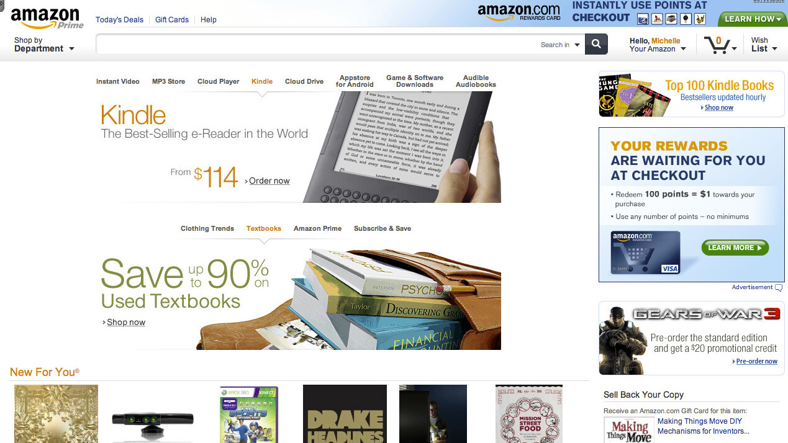Image resolution: width=788 pixels, height=443 pixels.
Task: Click the Amazon Visa credit card image
Action: [x=646, y=252]
